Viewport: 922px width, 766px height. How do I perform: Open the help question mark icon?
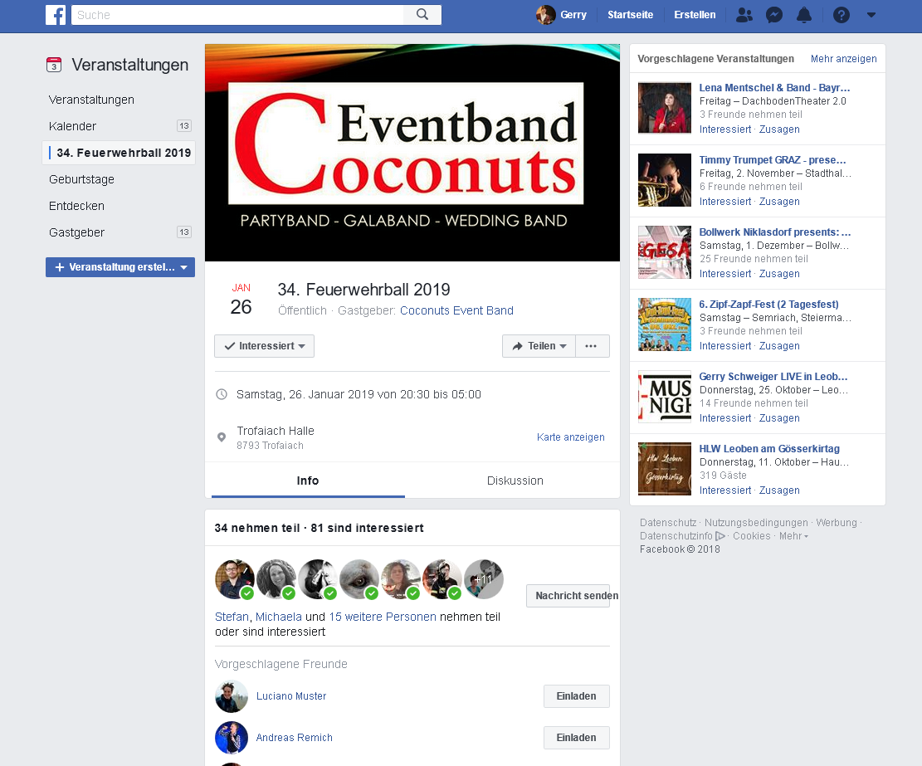pos(842,15)
